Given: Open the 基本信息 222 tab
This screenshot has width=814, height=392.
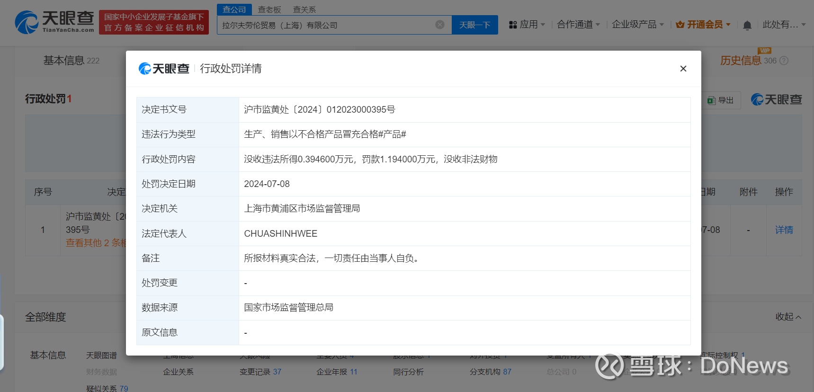Looking at the screenshot, I should click(x=72, y=61).
